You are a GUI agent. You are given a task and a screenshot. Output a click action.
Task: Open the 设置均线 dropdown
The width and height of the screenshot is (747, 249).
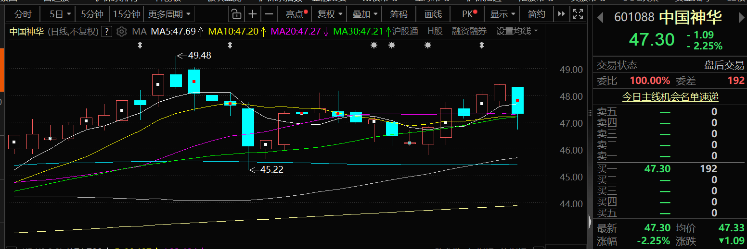(x=517, y=32)
